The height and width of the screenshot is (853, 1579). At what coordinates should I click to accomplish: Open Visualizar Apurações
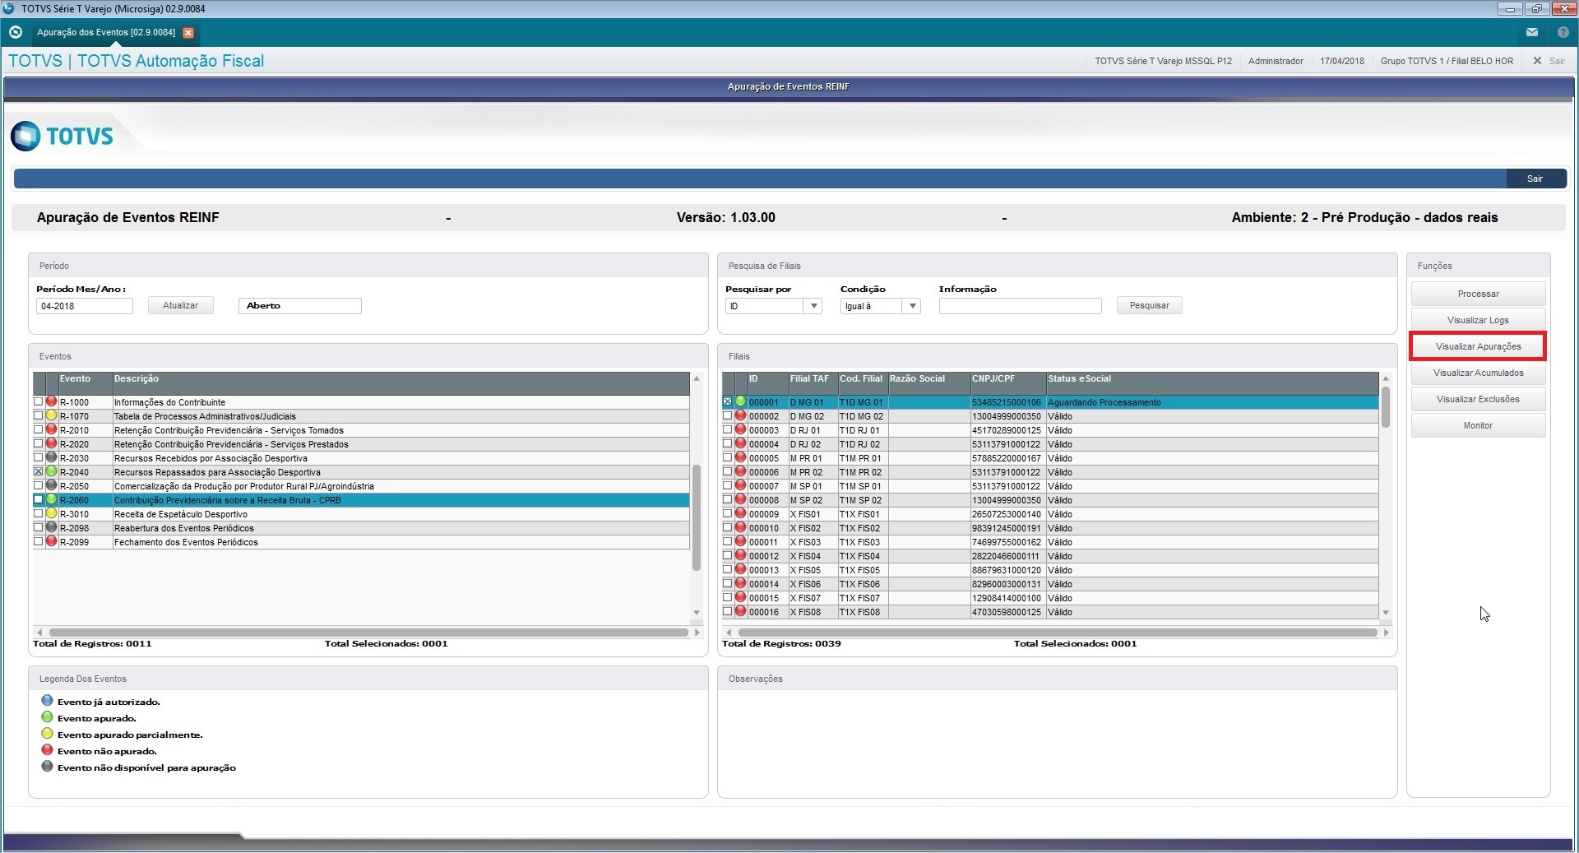click(x=1478, y=346)
